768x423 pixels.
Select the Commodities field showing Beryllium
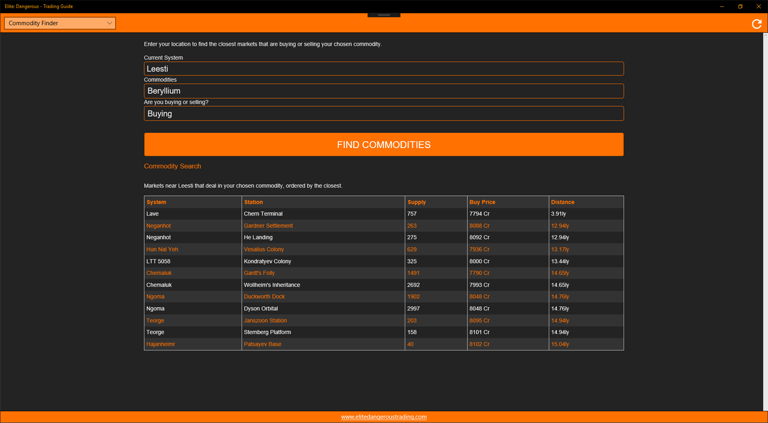coord(383,91)
